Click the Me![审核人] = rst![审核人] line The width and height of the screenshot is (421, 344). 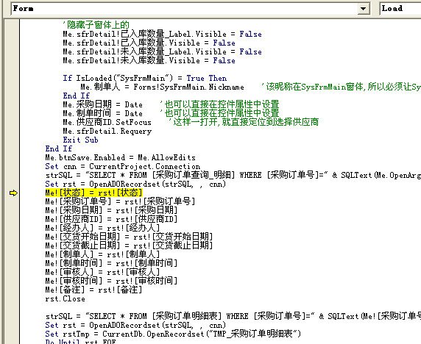click(102, 272)
